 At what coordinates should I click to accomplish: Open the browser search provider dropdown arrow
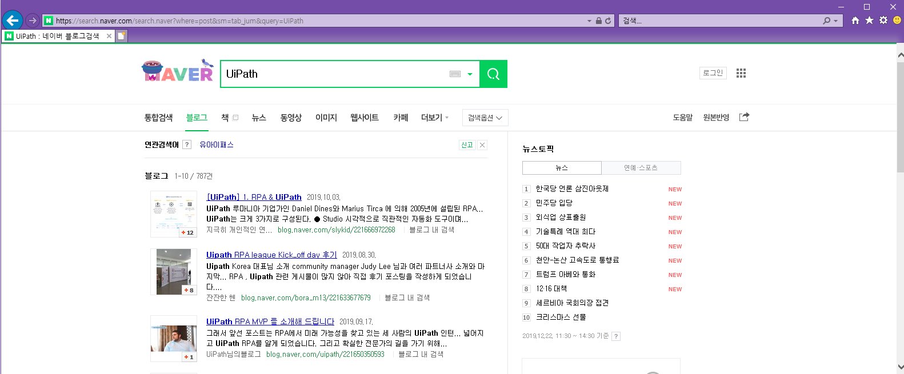(x=835, y=21)
